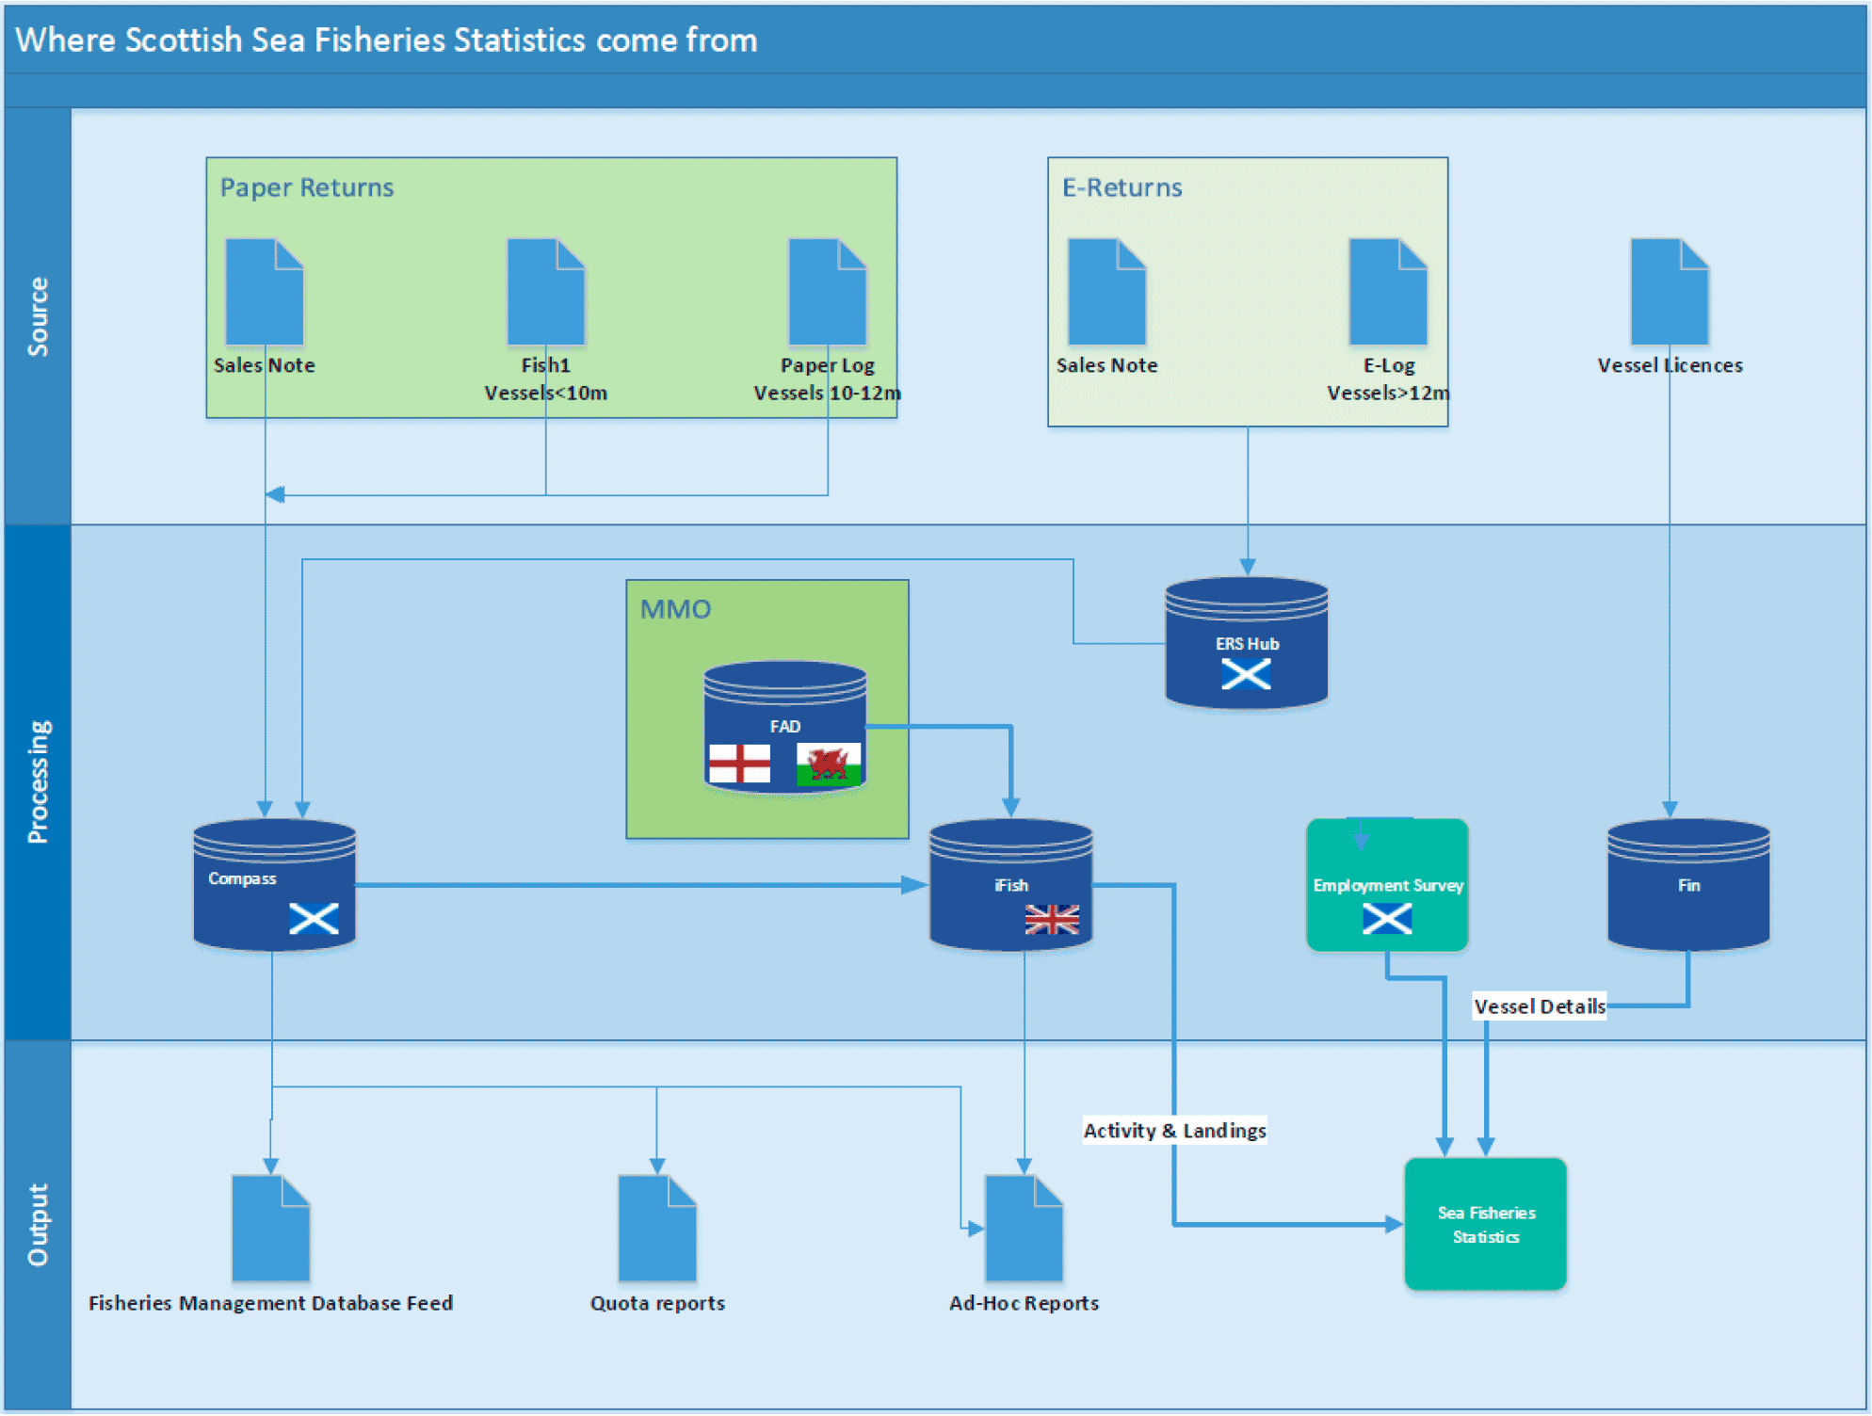Click the E-Log document icon
The image size is (1872, 1416).
[1388, 292]
